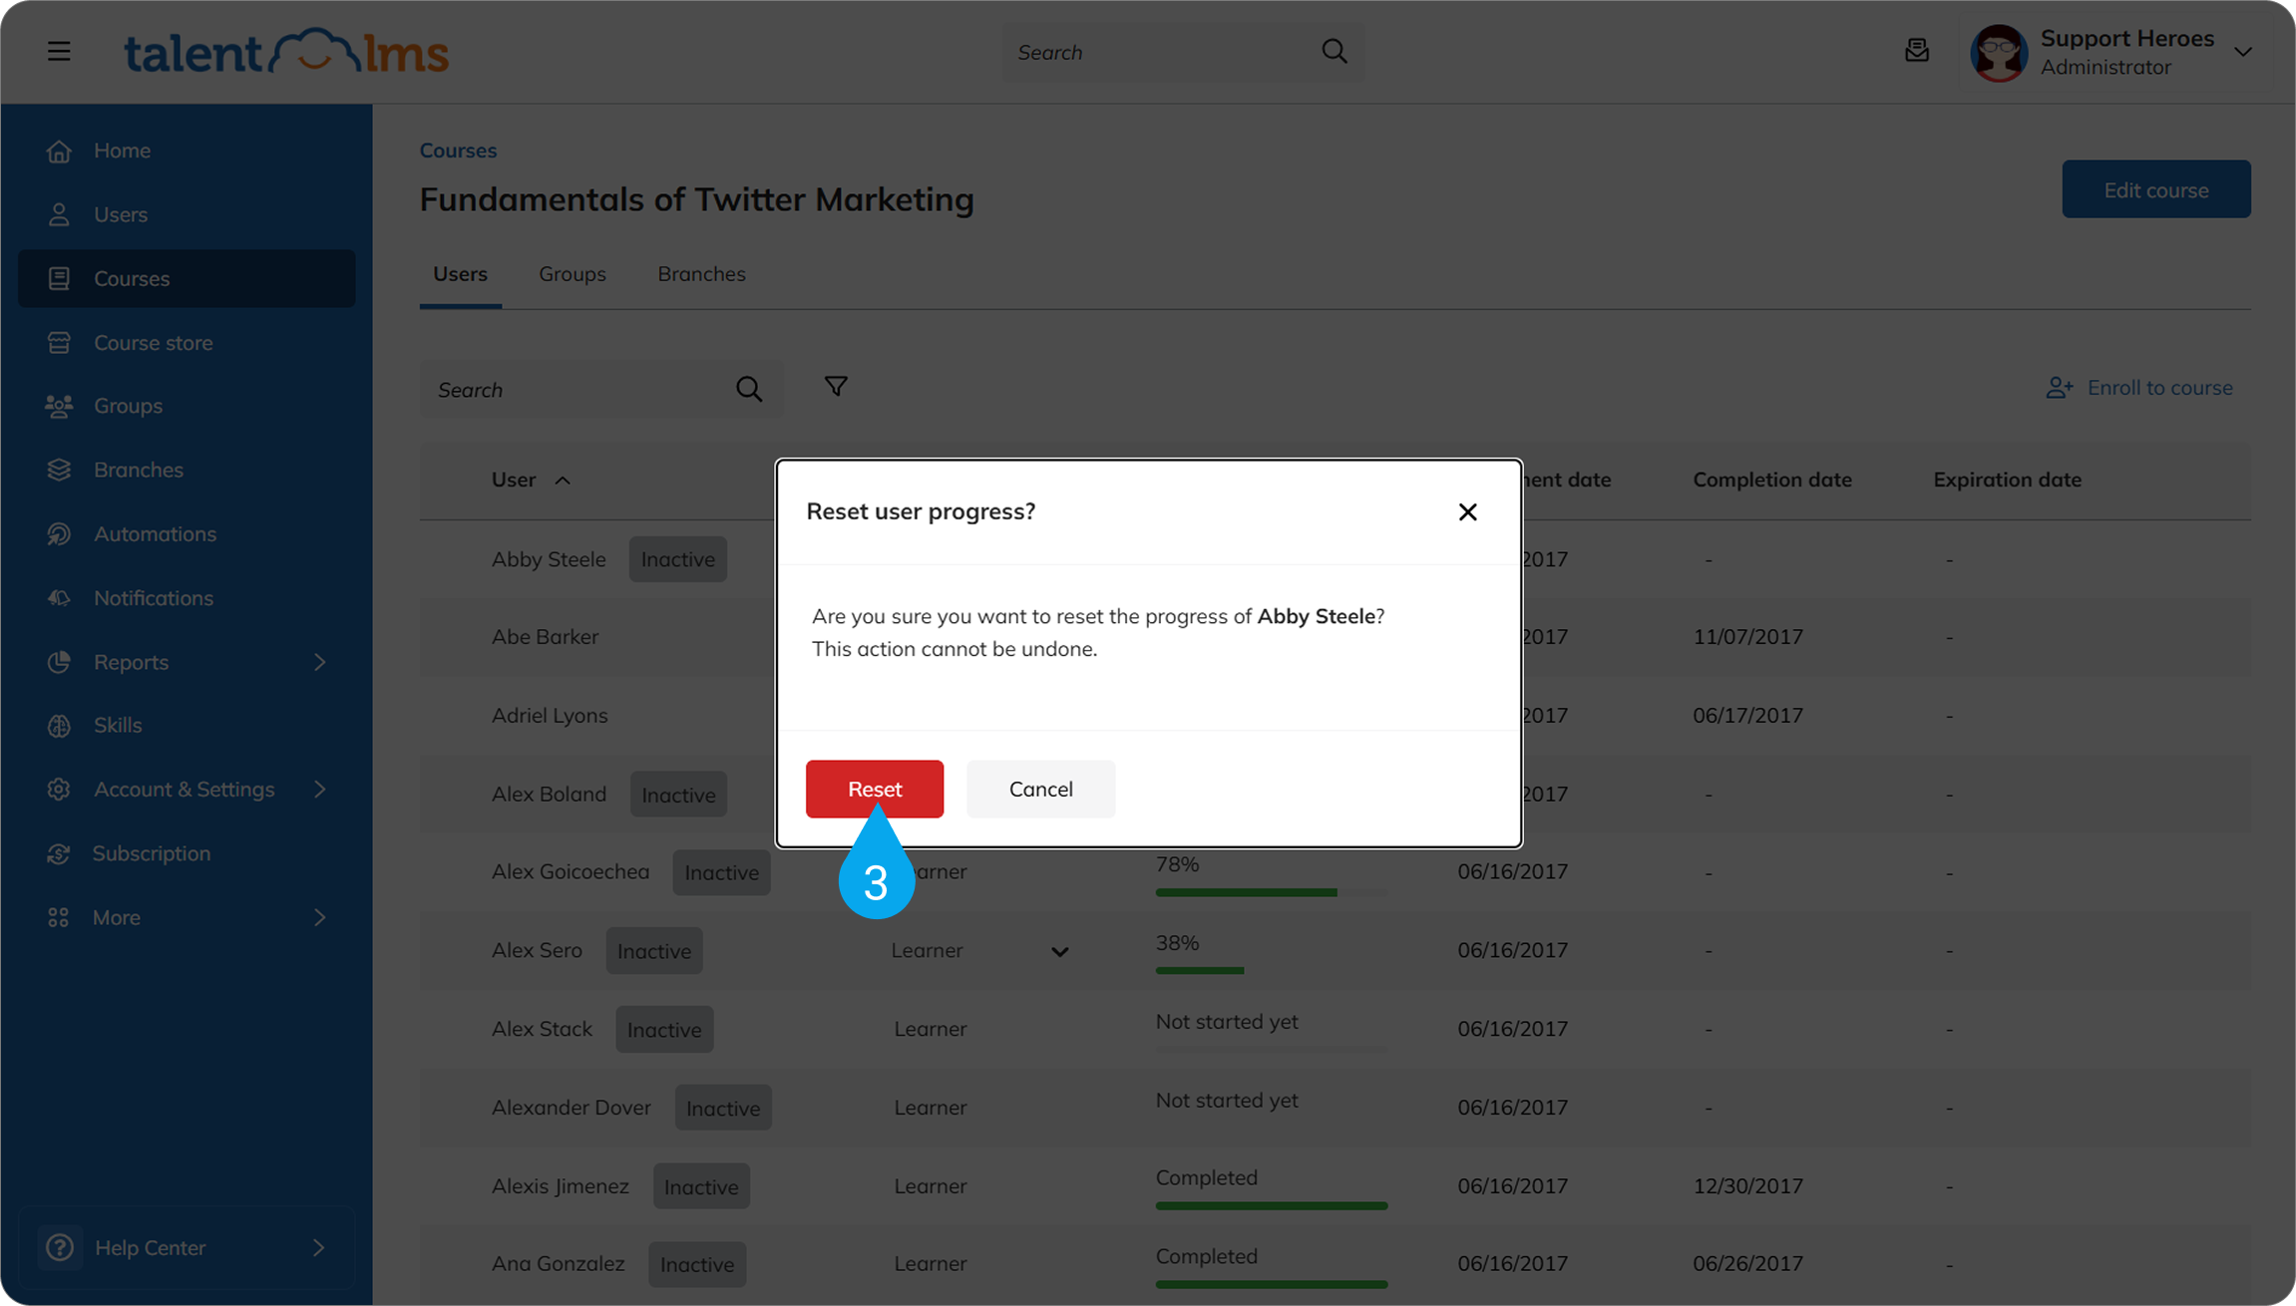Screen dimensions: 2296x1306
Task: Click the Automations sidebar icon
Action: [59, 533]
